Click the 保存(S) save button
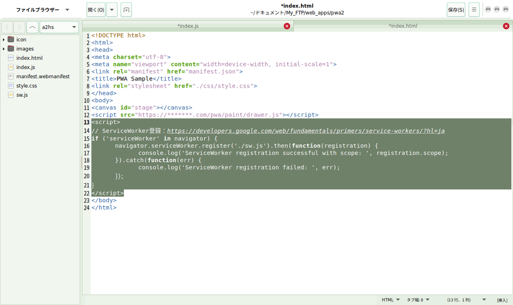This screenshot has width=513, height=305. tap(456, 9)
